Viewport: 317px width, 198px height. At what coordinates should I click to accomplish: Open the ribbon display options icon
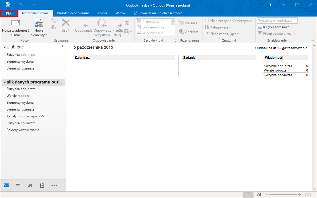tap(270, 5)
